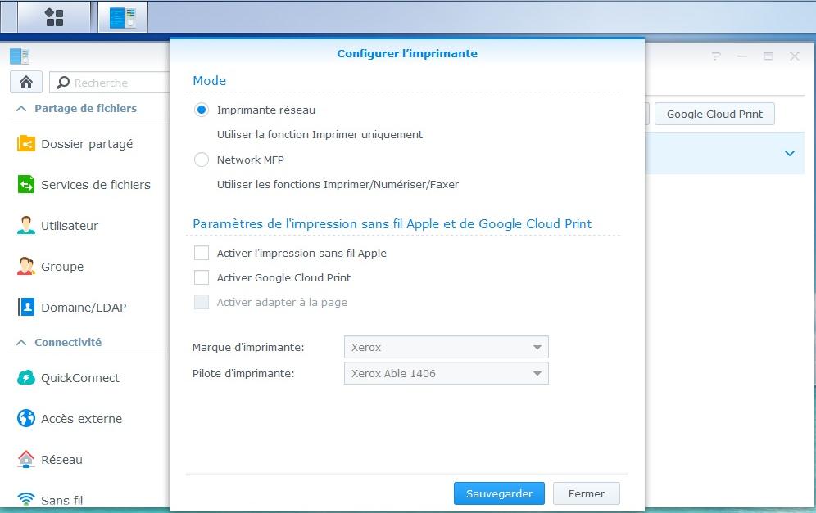Viewport: 816px width, 513px height.
Task: Select the Network MFP radio button
Action: click(x=202, y=160)
